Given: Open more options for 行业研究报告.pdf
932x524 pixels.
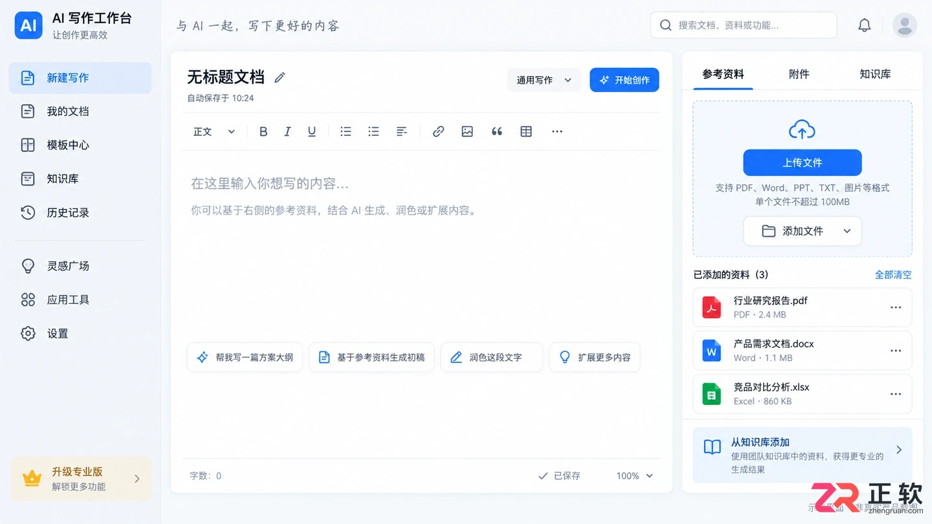Looking at the screenshot, I should coord(896,307).
